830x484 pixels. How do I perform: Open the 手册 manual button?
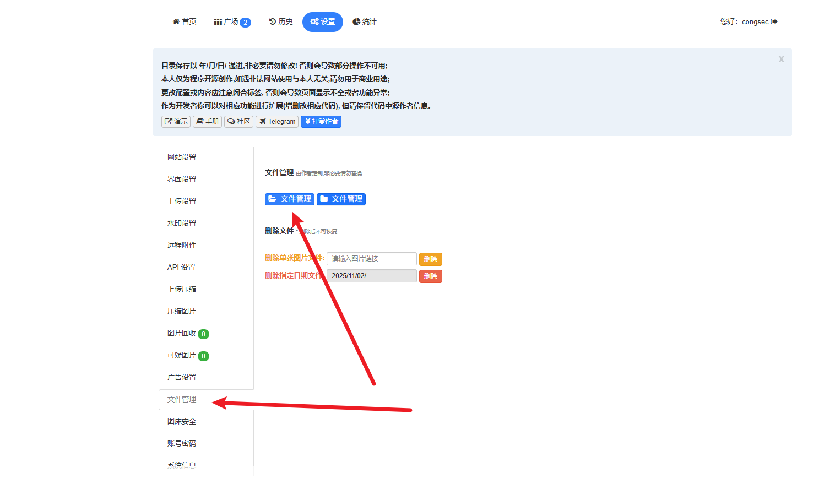coord(207,122)
